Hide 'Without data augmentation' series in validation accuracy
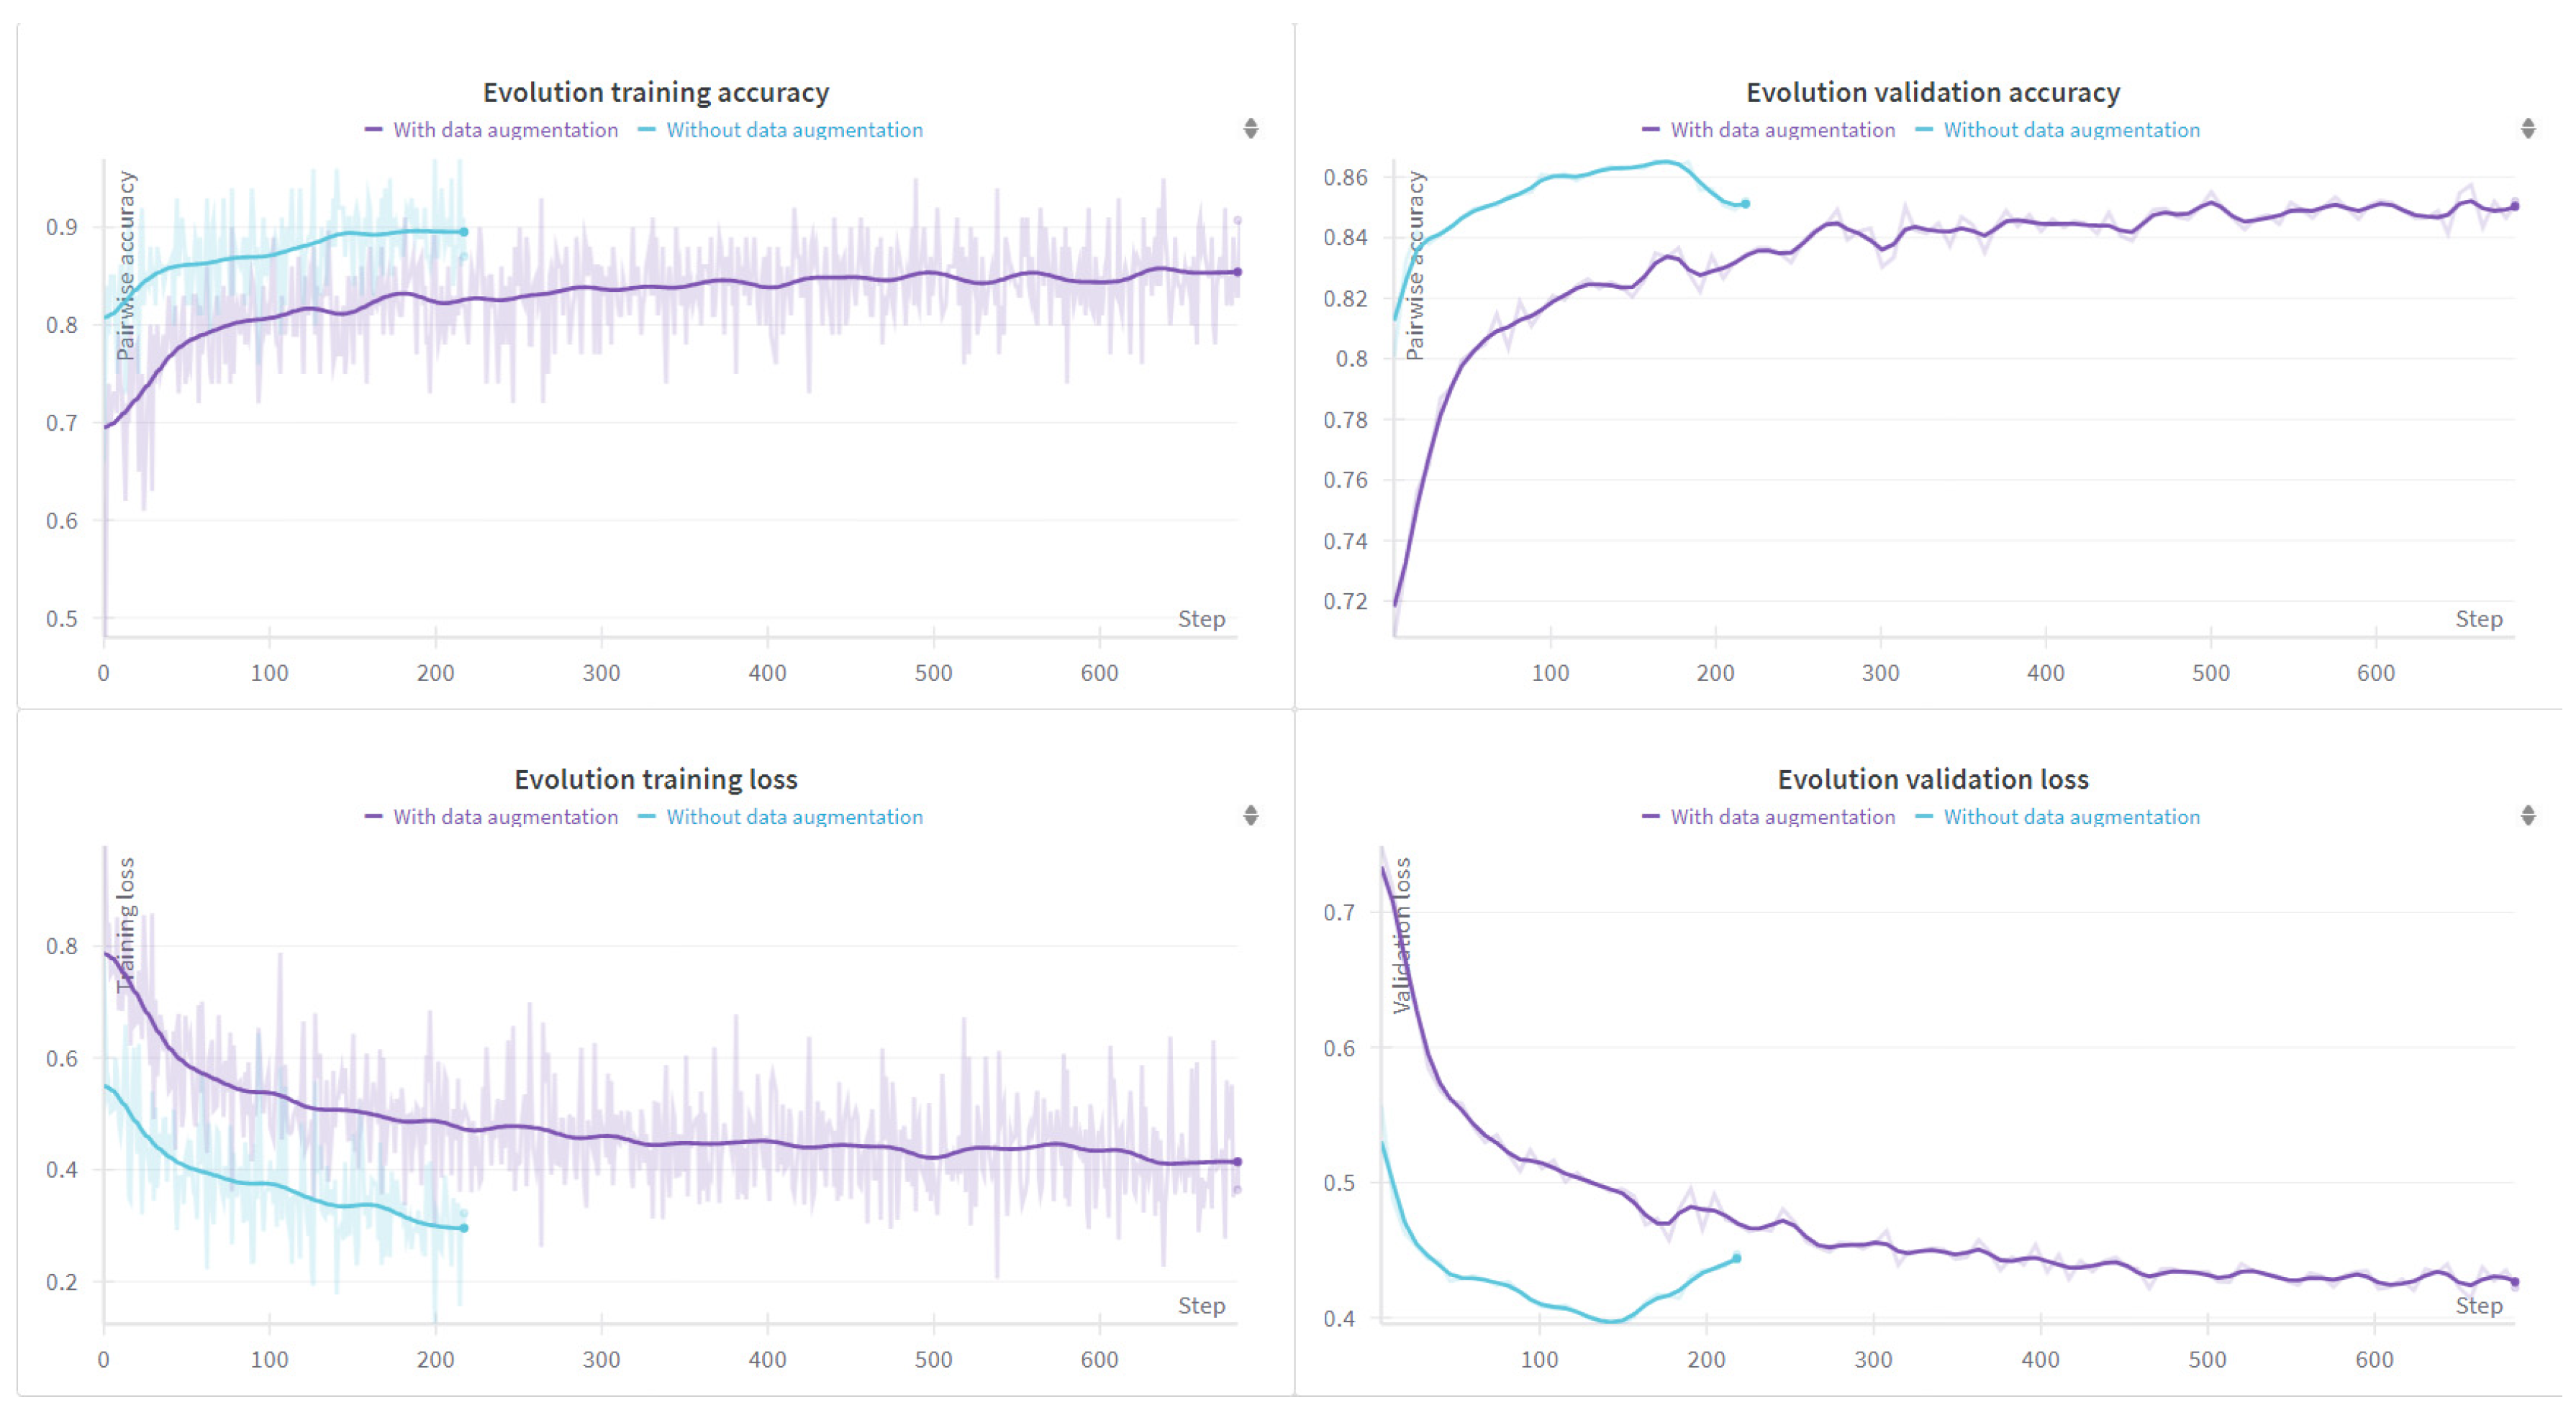This screenshot has height=1415, width=2576. pyautogui.click(x=2071, y=130)
